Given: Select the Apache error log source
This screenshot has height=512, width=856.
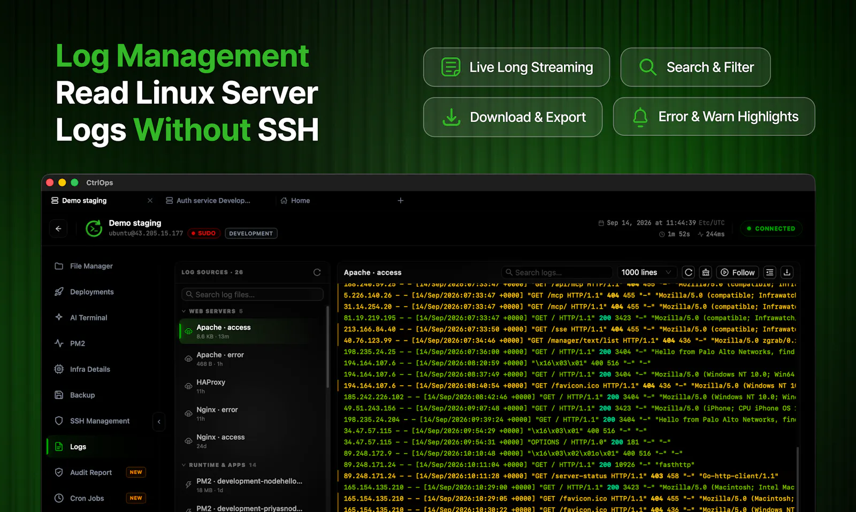Looking at the screenshot, I should coord(251,359).
